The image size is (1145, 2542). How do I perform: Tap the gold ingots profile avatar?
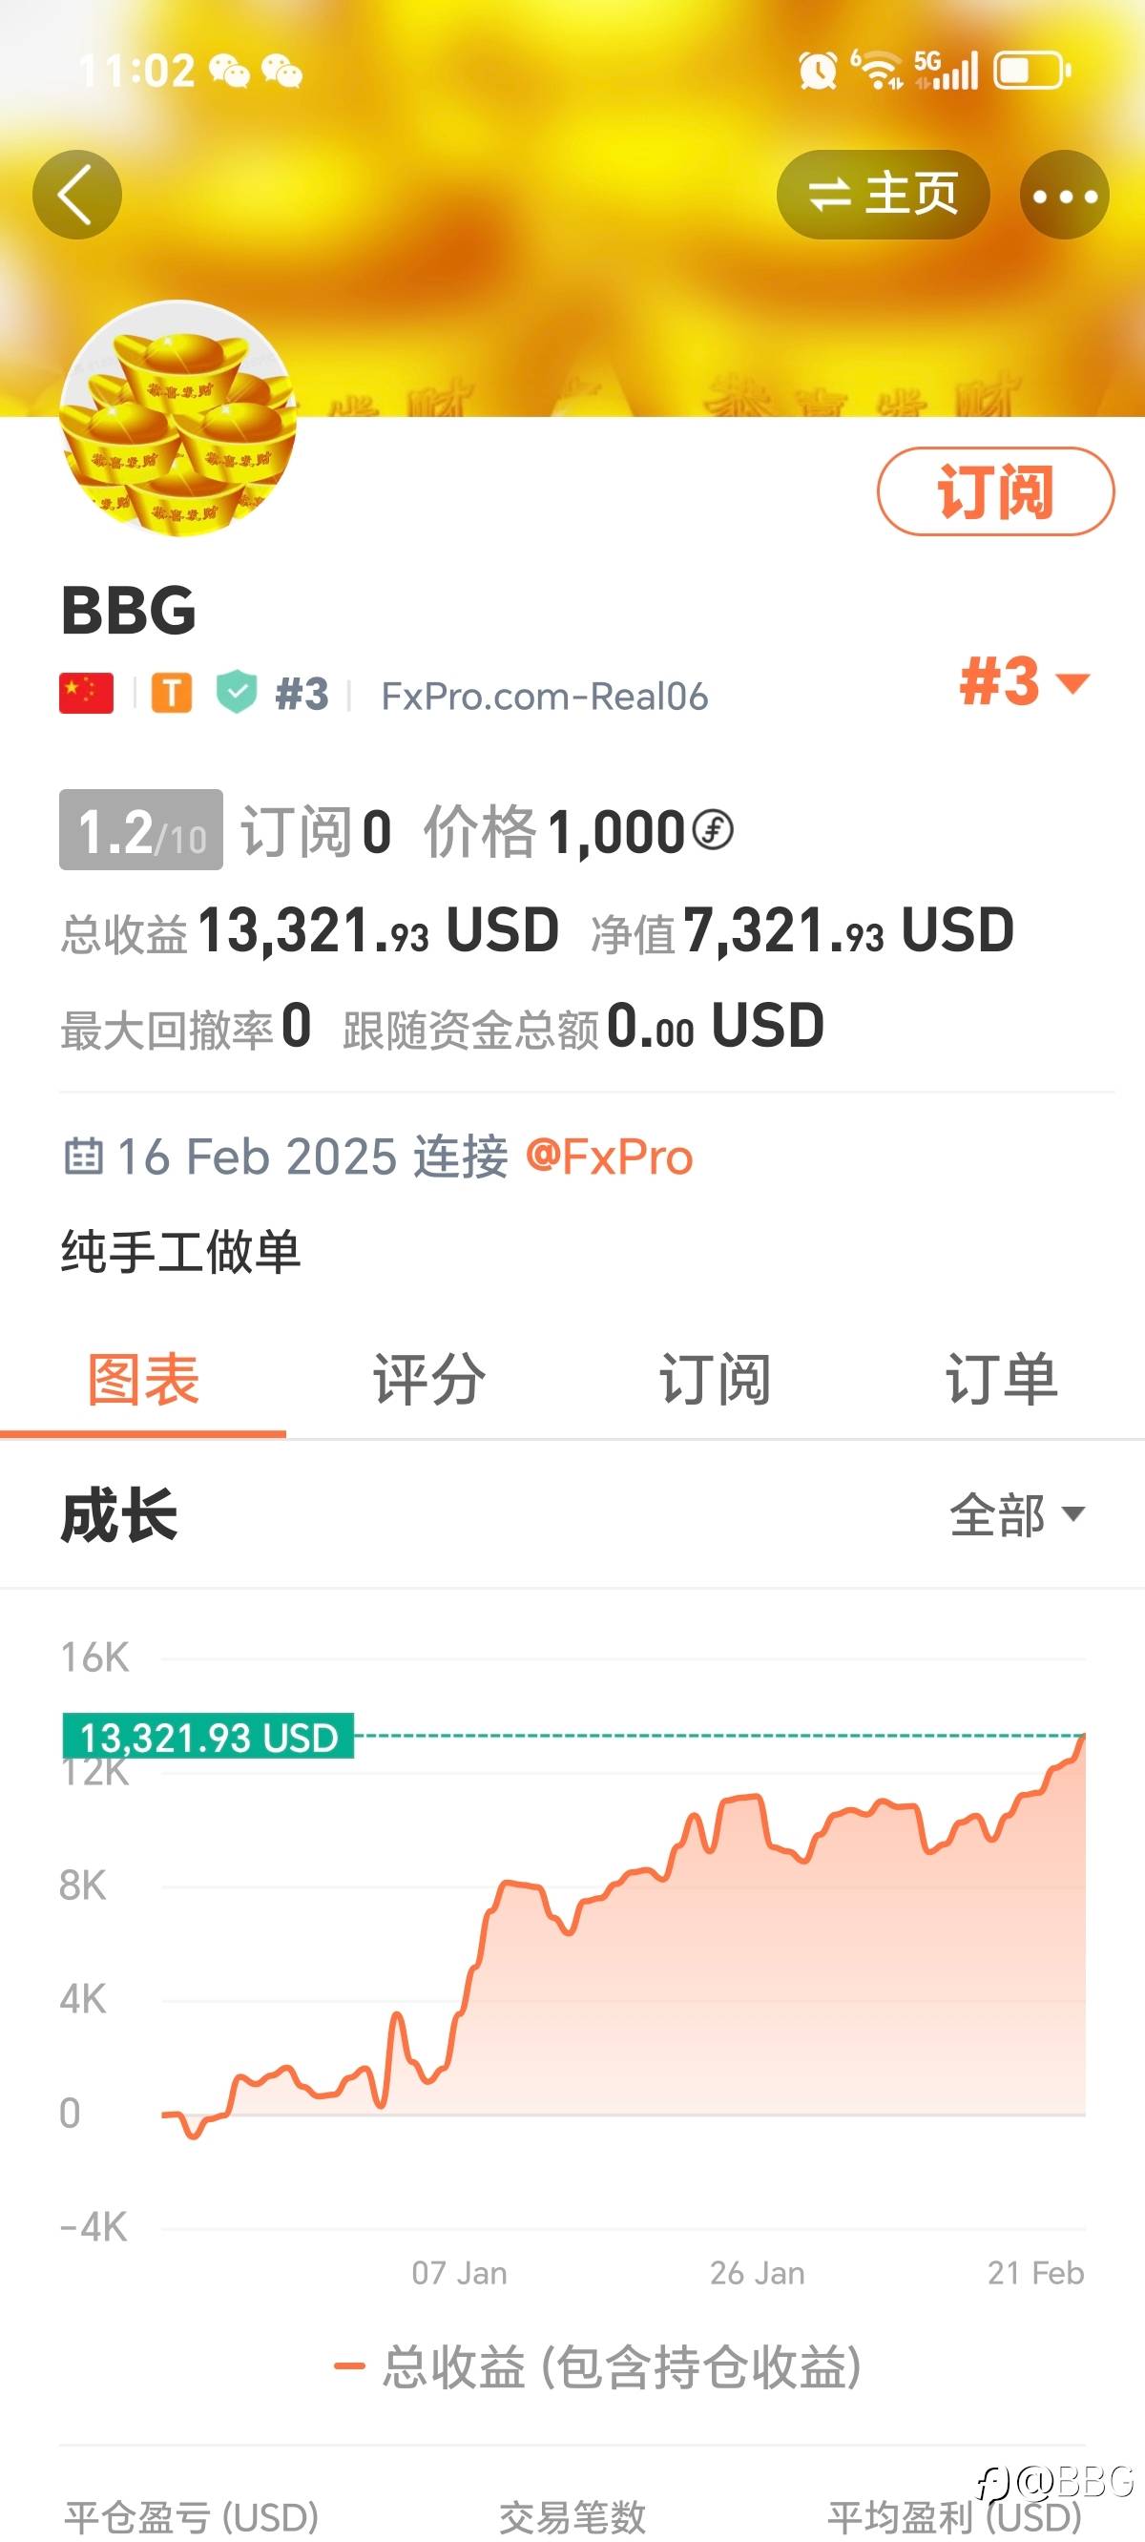pyautogui.click(x=177, y=418)
